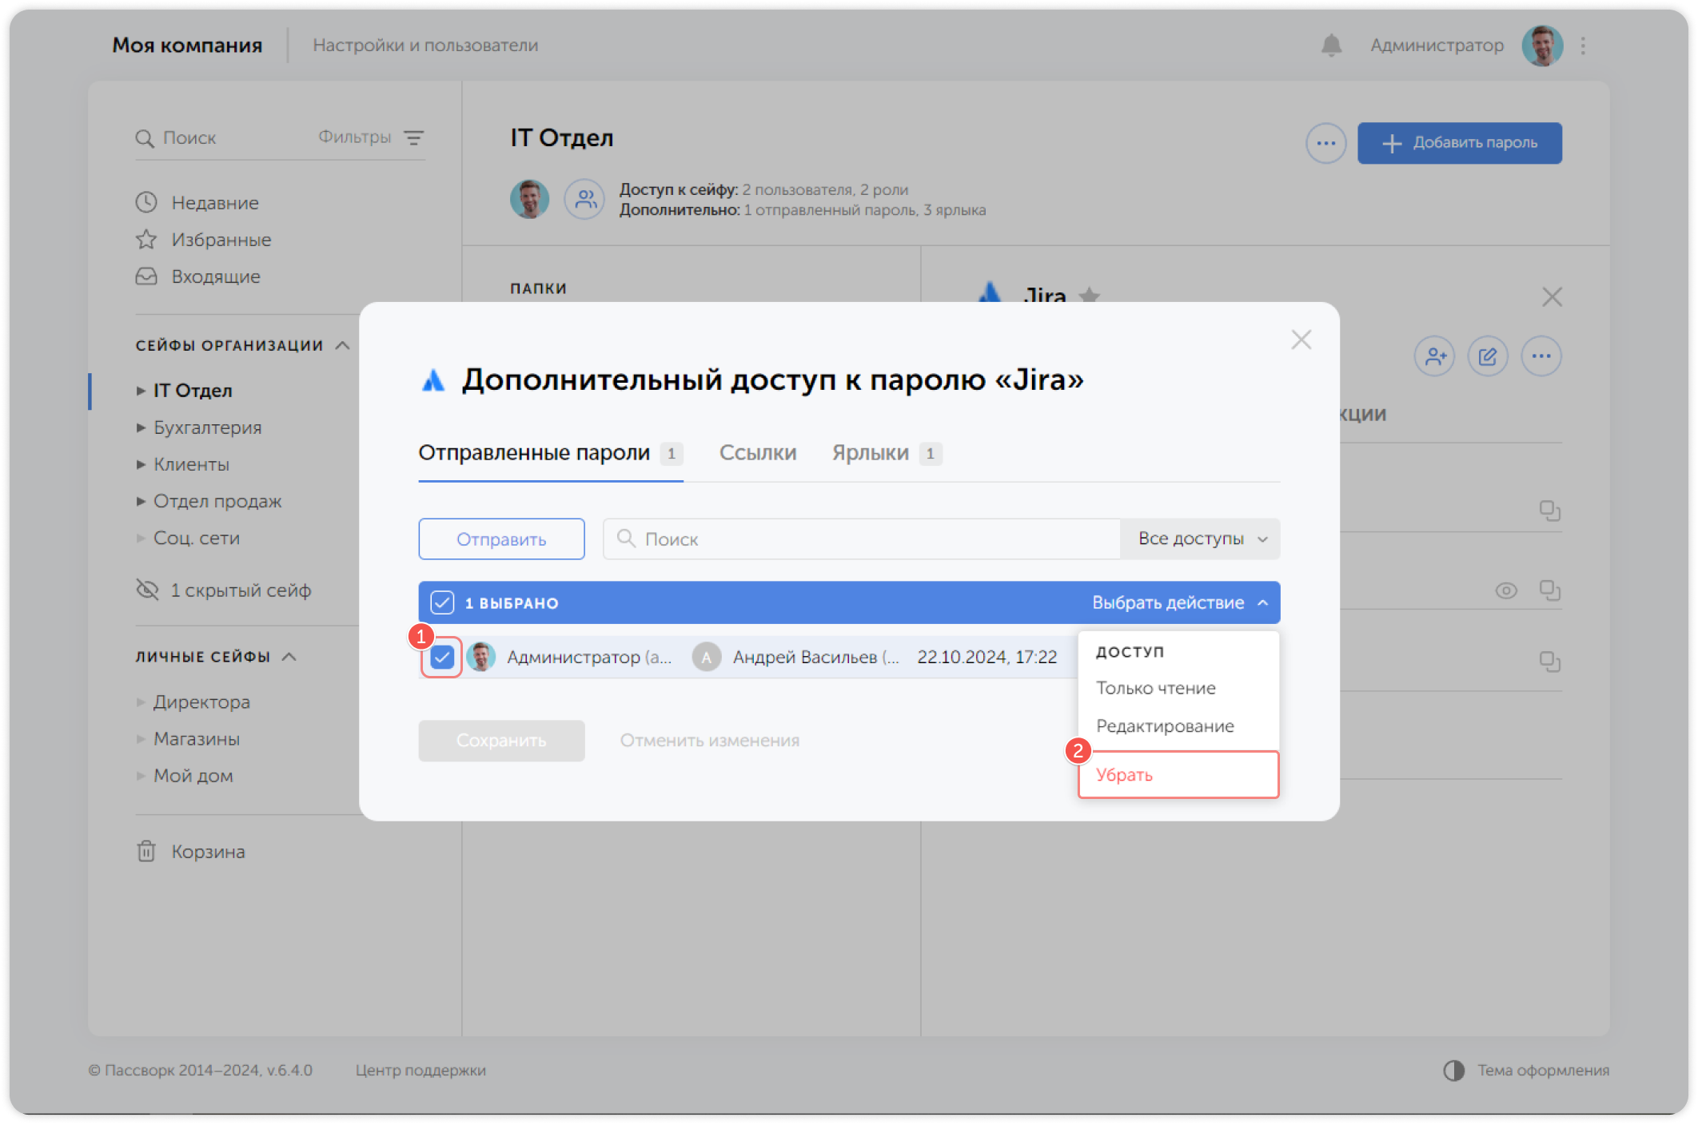
Task: Click the filters icon next to Фильтры
Action: pos(414,137)
